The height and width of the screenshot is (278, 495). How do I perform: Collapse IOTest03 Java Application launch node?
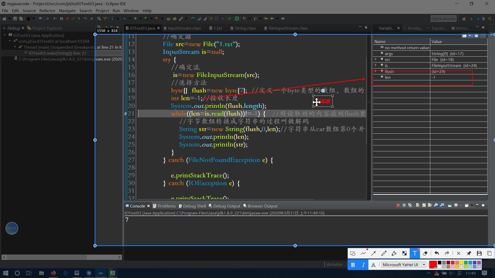click(x=4, y=35)
